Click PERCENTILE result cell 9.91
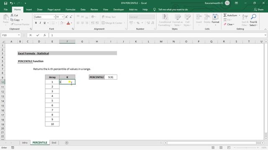This screenshot has height=150, width=268. [x=111, y=77]
